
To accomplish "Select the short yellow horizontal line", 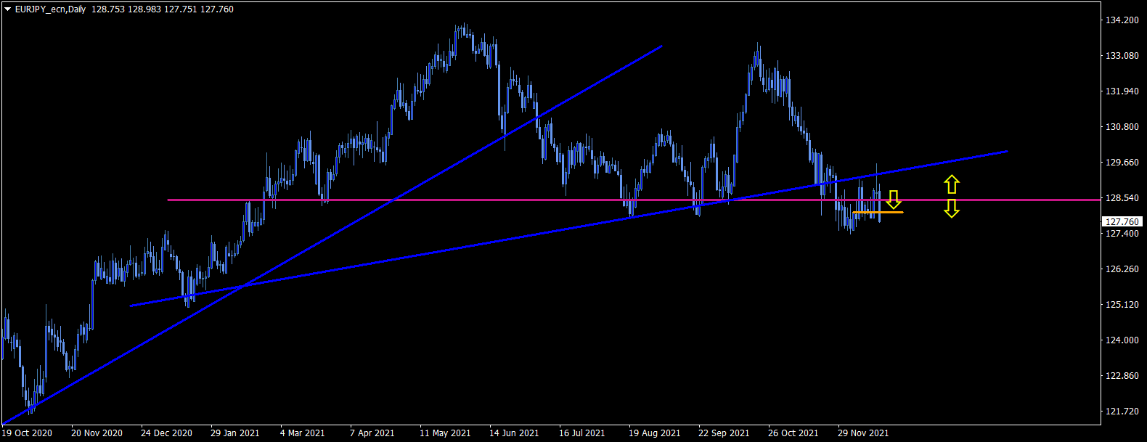I will [x=878, y=212].
